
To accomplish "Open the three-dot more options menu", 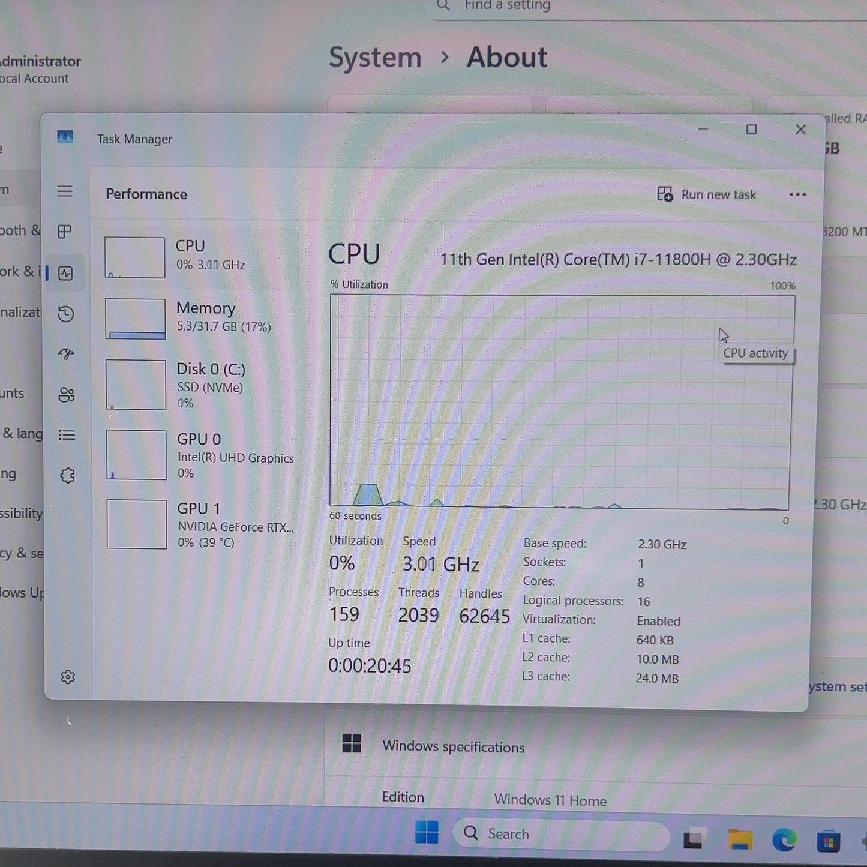I will coord(797,194).
